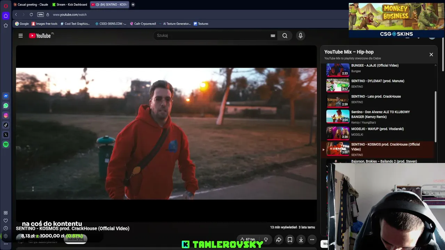Open Opera sidebar settings gear

coord(6,236)
